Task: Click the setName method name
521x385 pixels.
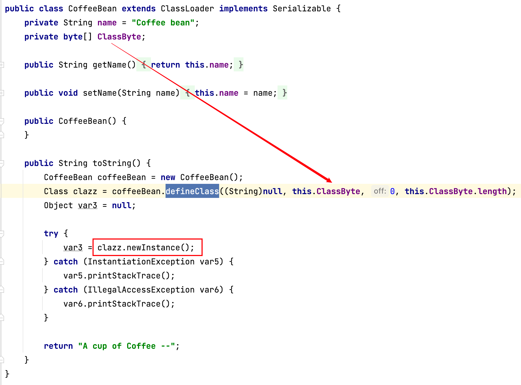Action: [x=100, y=93]
